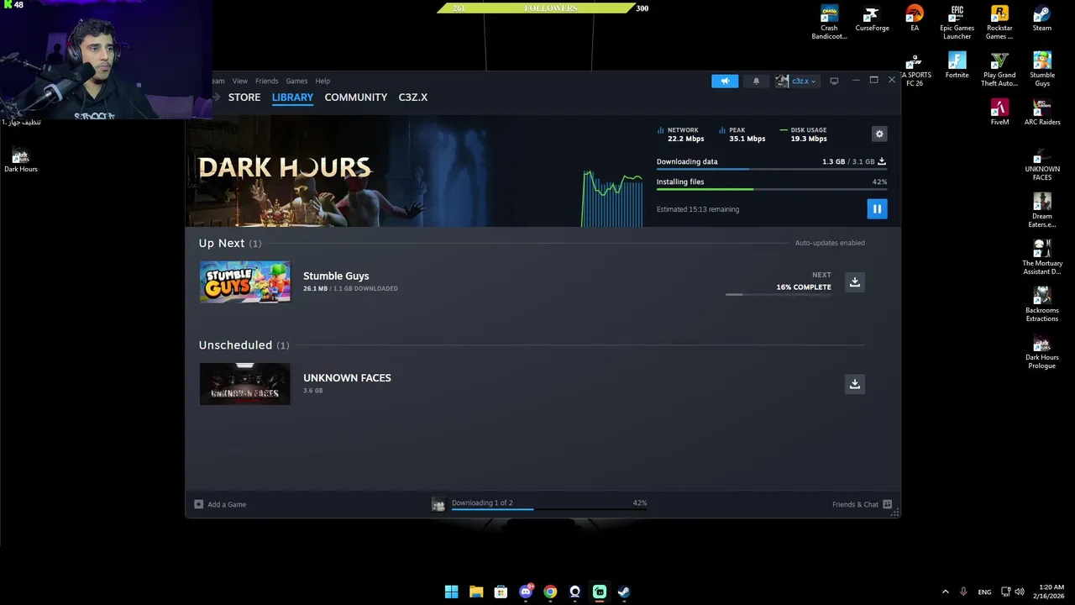Open the Games menu
Screen dimensions: 1075x605
(296, 81)
